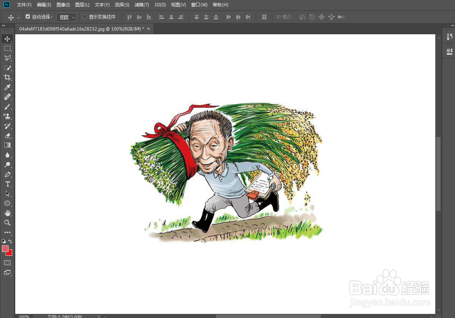Select the Polygonal Lasso tool
455x318 pixels.
[x=7, y=58]
